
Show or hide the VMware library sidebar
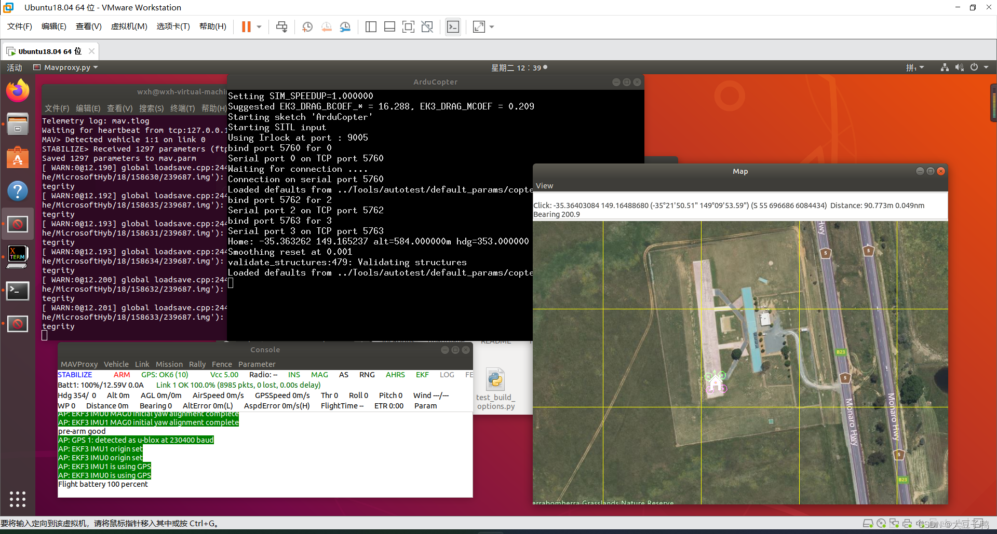tap(371, 26)
